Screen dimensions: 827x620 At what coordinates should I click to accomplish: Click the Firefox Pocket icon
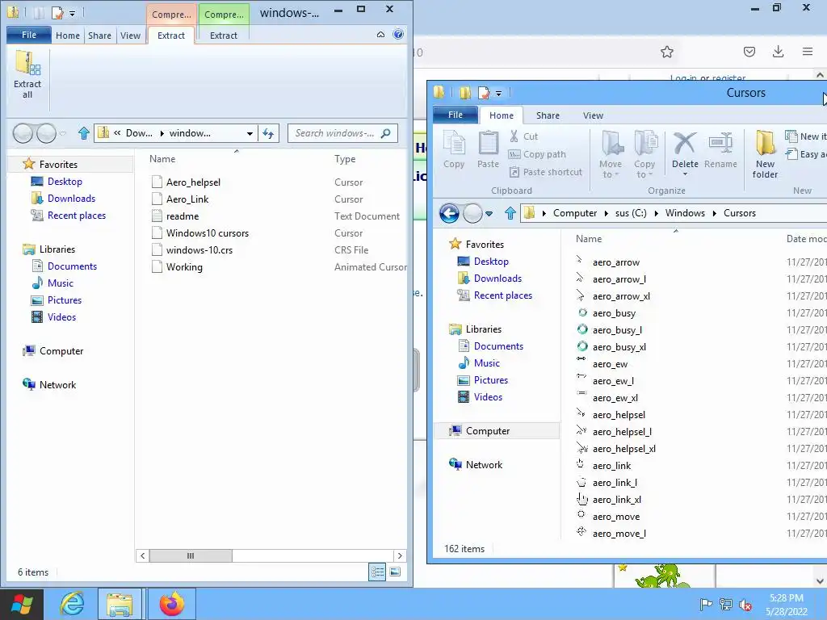point(749,52)
